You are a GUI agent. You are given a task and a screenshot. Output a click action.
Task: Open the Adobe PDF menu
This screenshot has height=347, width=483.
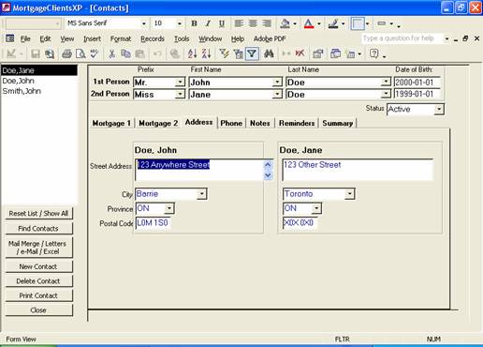270,38
